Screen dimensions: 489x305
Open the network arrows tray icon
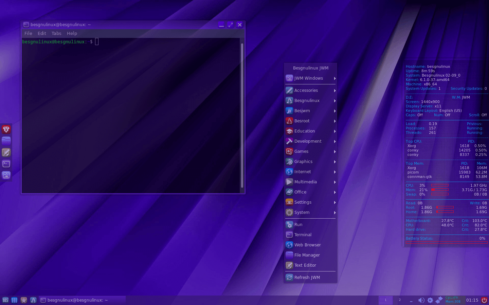point(439,300)
